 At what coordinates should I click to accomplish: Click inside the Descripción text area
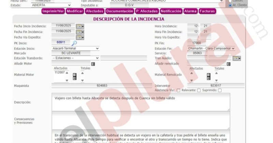tap(141, 102)
